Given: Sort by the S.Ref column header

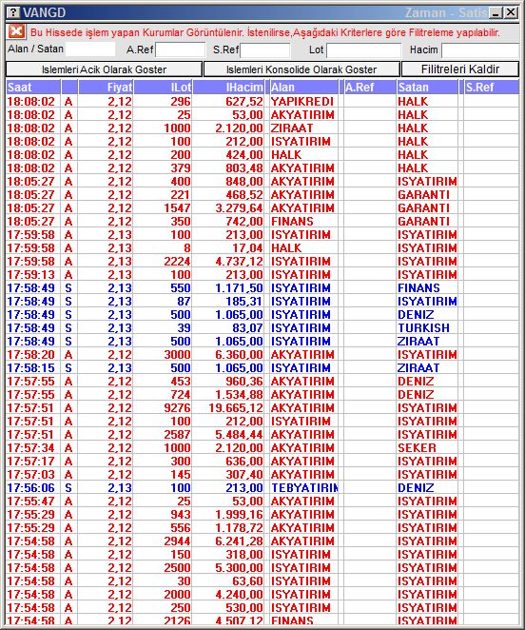Looking at the screenshot, I should pos(492,88).
